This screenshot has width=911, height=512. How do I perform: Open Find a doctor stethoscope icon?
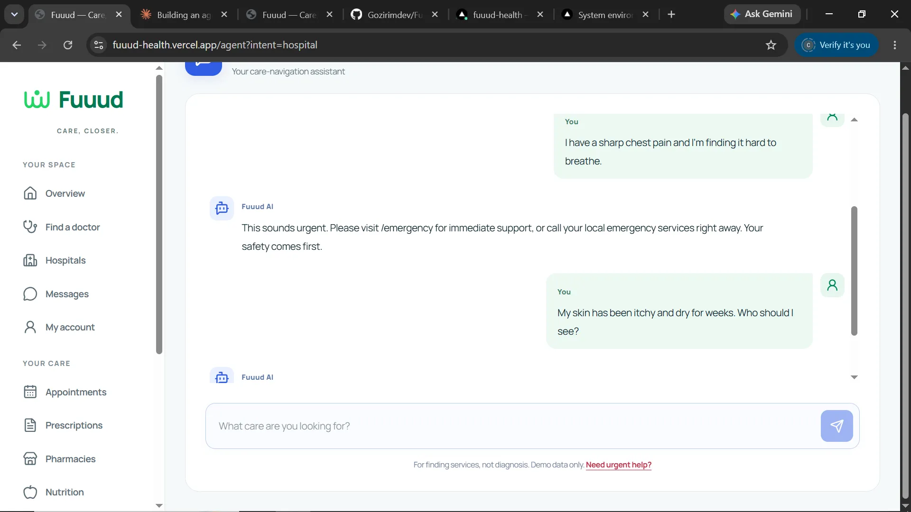point(30,227)
